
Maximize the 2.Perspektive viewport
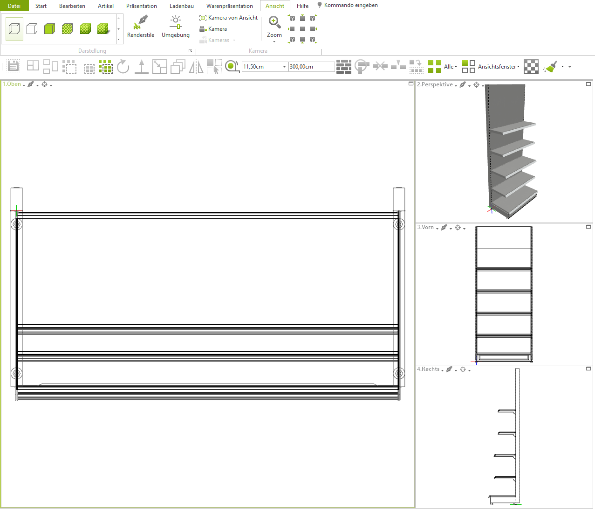coord(588,84)
